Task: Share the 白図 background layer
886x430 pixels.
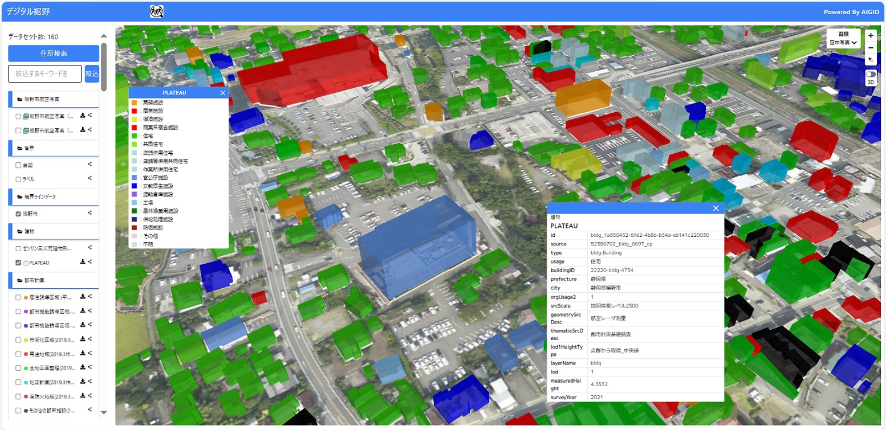Action: (x=90, y=165)
